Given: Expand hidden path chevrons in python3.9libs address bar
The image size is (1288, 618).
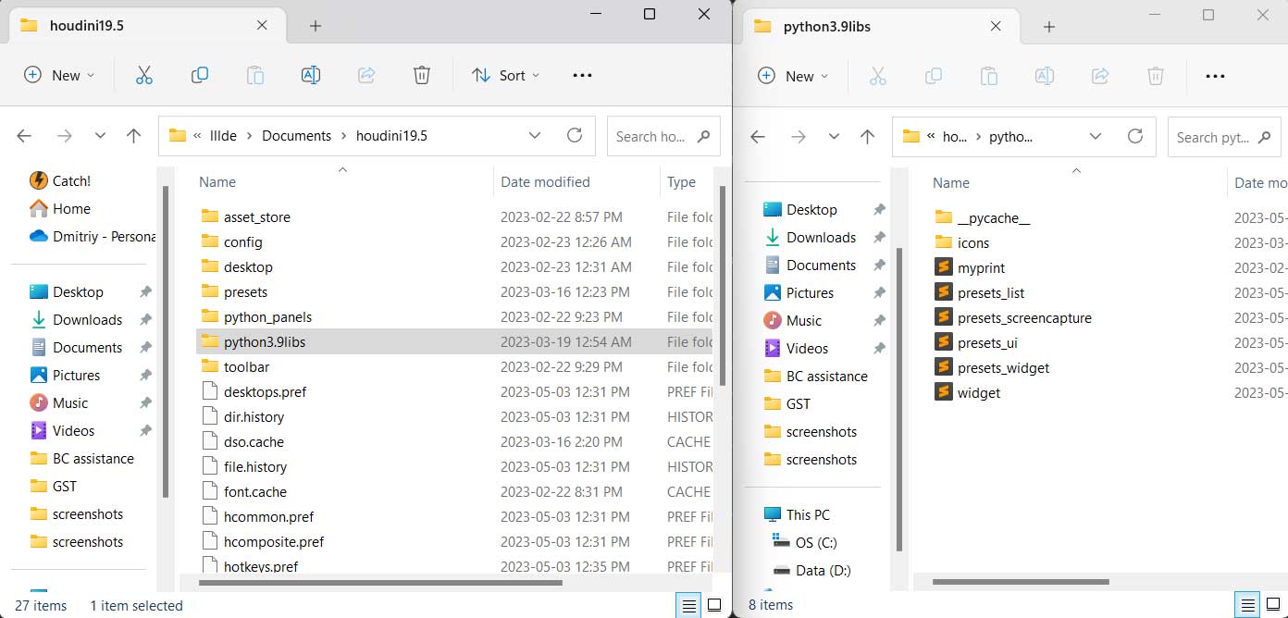Looking at the screenshot, I should coord(932,137).
